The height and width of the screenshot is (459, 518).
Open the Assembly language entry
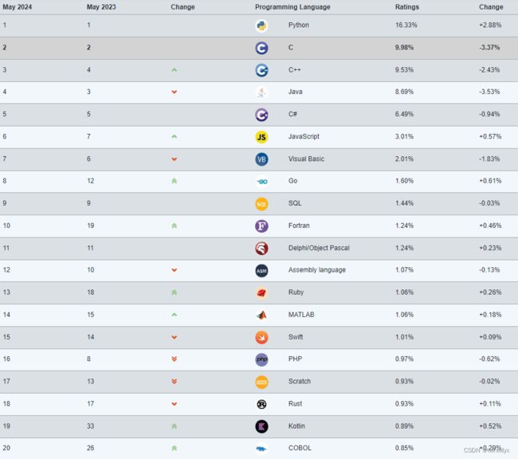point(316,270)
